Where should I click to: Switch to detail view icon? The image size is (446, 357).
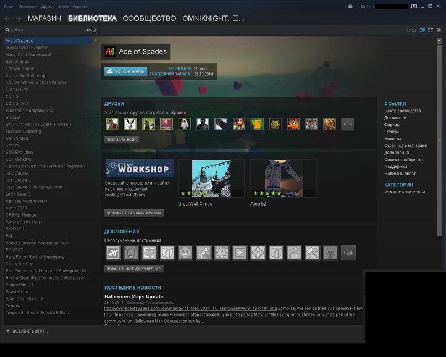tap(422, 30)
